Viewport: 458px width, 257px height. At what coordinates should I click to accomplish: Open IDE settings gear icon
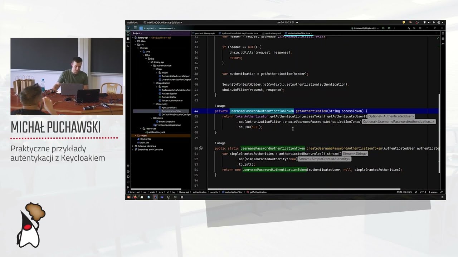pyautogui.click(x=420, y=28)
